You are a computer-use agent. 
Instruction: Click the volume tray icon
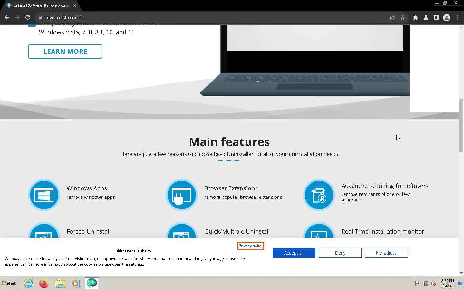(433, 283)
